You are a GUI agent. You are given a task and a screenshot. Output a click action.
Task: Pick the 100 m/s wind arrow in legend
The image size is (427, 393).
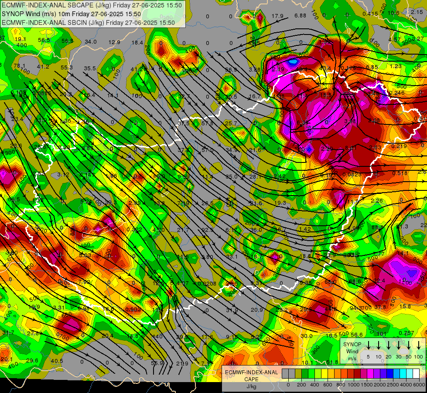(419, 345)
